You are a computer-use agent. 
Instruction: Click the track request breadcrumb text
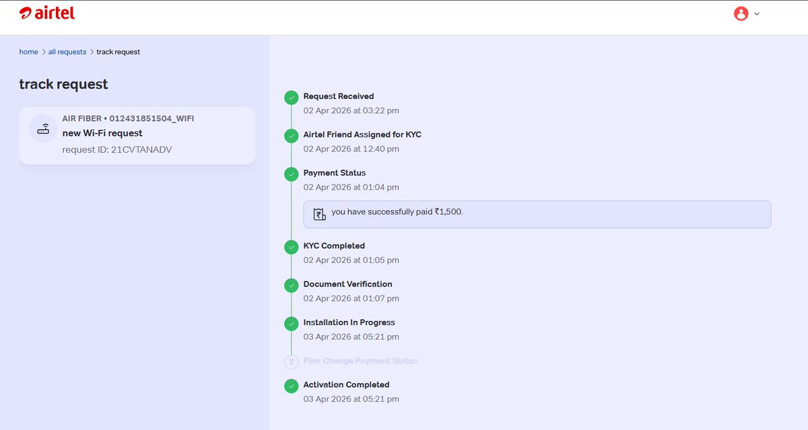pos(119,52)
